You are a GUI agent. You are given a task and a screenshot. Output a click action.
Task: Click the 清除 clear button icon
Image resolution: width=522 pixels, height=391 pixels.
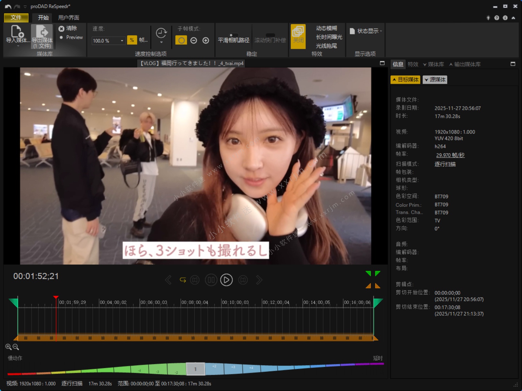click(x=61, y=29)
